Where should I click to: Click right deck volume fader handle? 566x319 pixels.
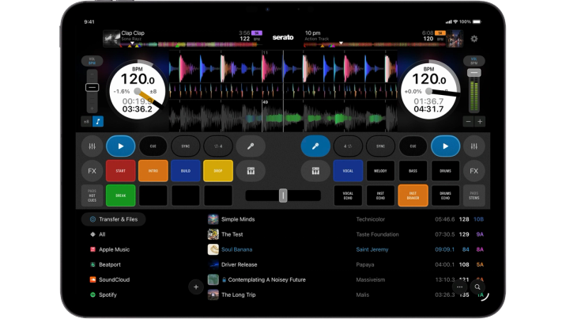point(474,73)
